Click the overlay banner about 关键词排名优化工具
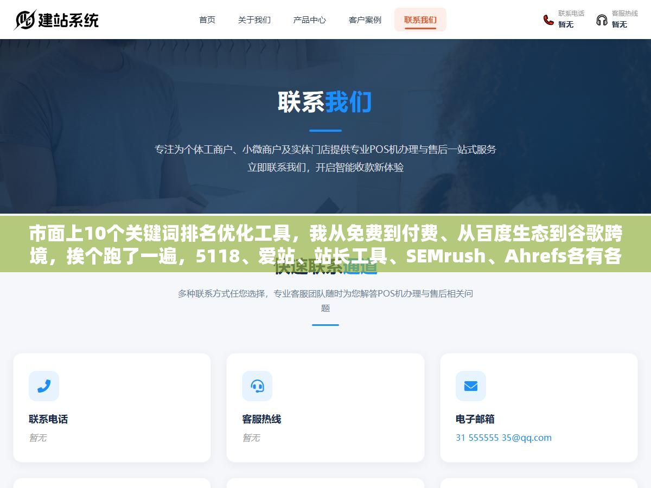The height and width of the screenshot is (488, 651). (325, 244)
